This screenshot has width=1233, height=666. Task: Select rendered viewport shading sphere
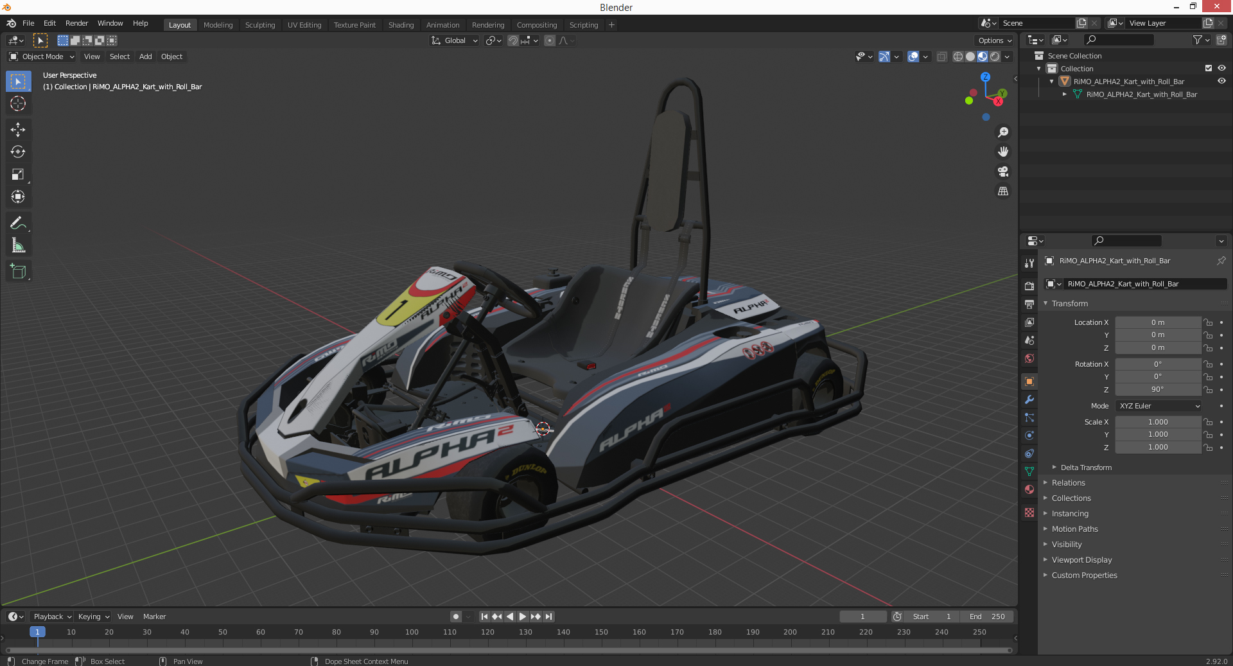pos(995,57)
